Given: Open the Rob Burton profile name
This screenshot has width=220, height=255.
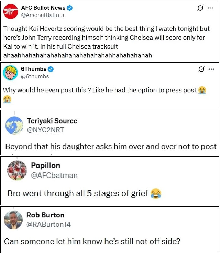Looking at the screenshot, I should tap(45, 215).
